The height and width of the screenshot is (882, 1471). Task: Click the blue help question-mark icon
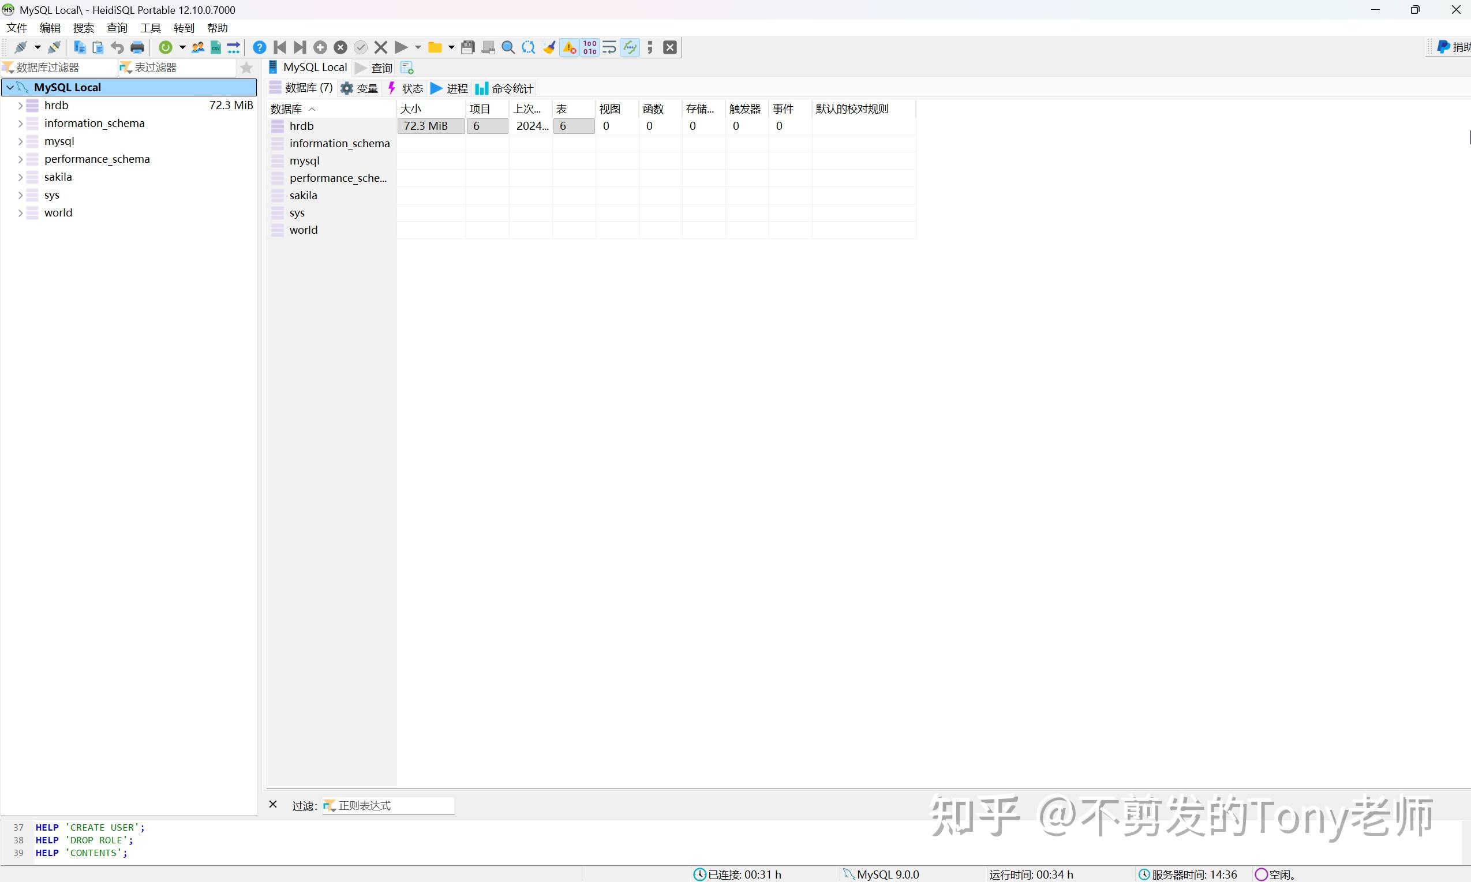click(x=260, y=47)
